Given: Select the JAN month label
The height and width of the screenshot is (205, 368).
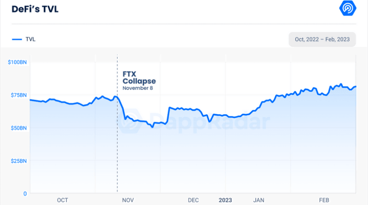Looking at the screenshot, I should click(259, 200).
